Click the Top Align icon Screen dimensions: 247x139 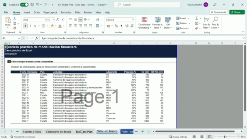point(70,20)
